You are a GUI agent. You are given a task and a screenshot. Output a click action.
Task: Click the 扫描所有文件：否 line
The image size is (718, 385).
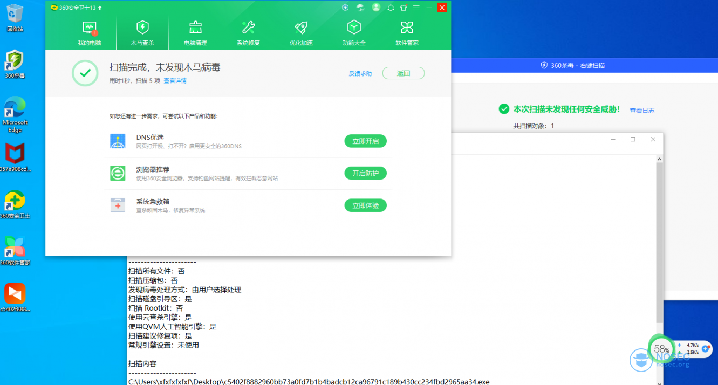coord(156,271)
